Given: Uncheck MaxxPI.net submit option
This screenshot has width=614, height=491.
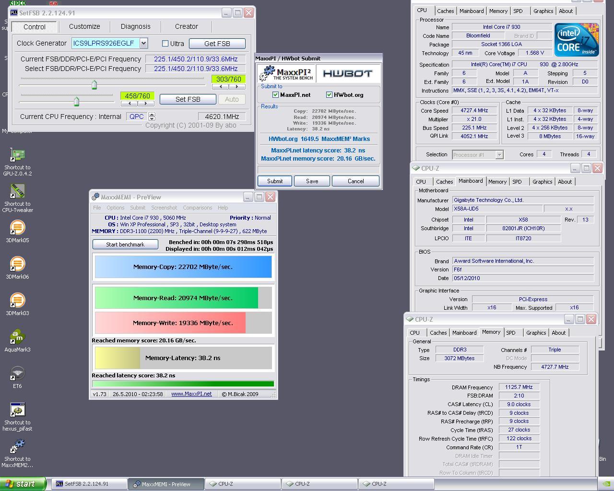Looking at the screenshot, I should 275,95.
